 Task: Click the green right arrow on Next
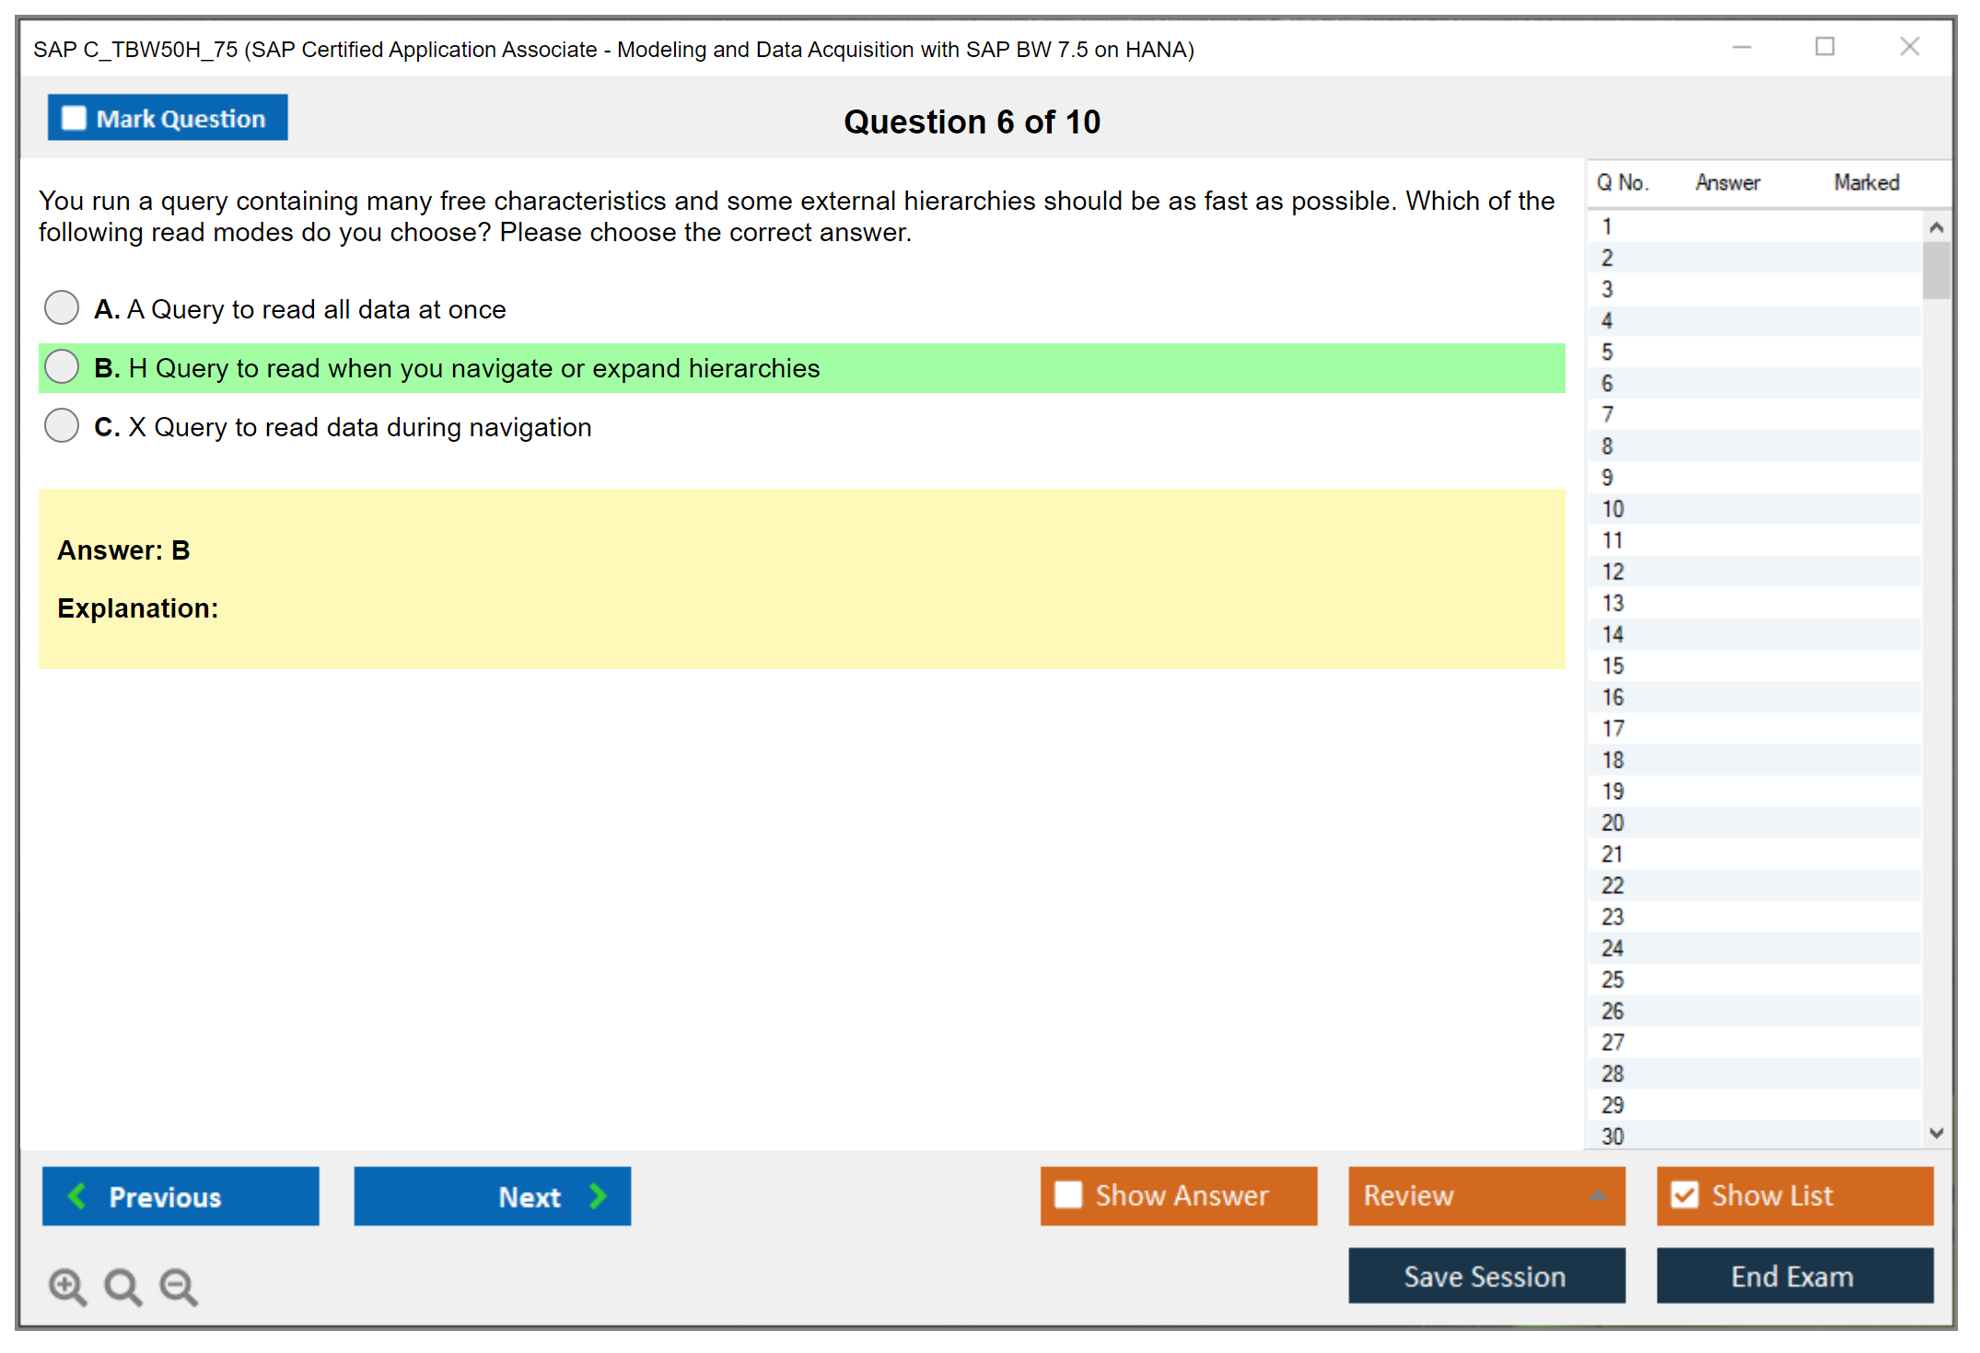click(x=598, y=1196)
